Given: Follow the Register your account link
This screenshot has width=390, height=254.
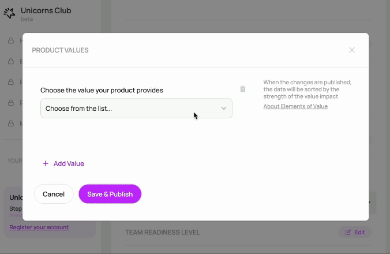Looking at the screenshot, I should 39,227.
